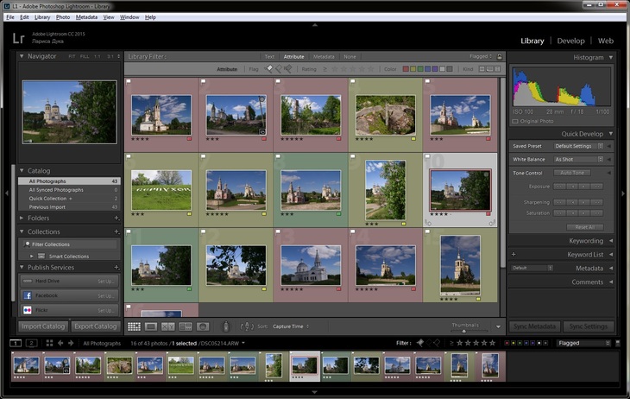Toggle five-star rating in filmstrip filter
Viewport: 630px width, 399px height.
pyautogui.click(x=492, y=343)
